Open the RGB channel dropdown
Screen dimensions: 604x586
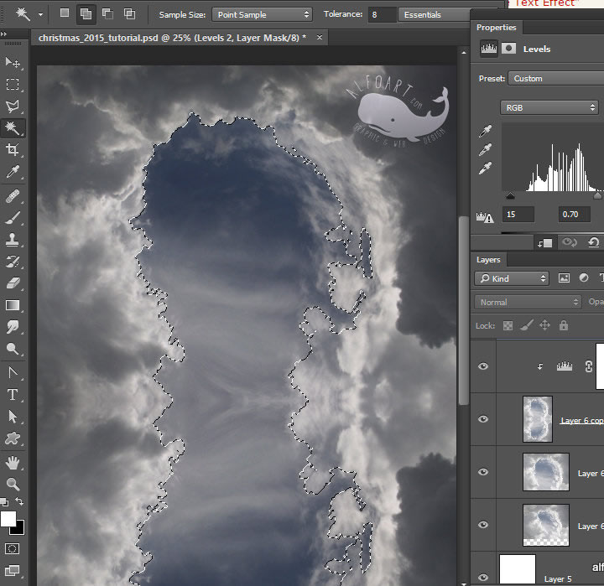[549, 107]
